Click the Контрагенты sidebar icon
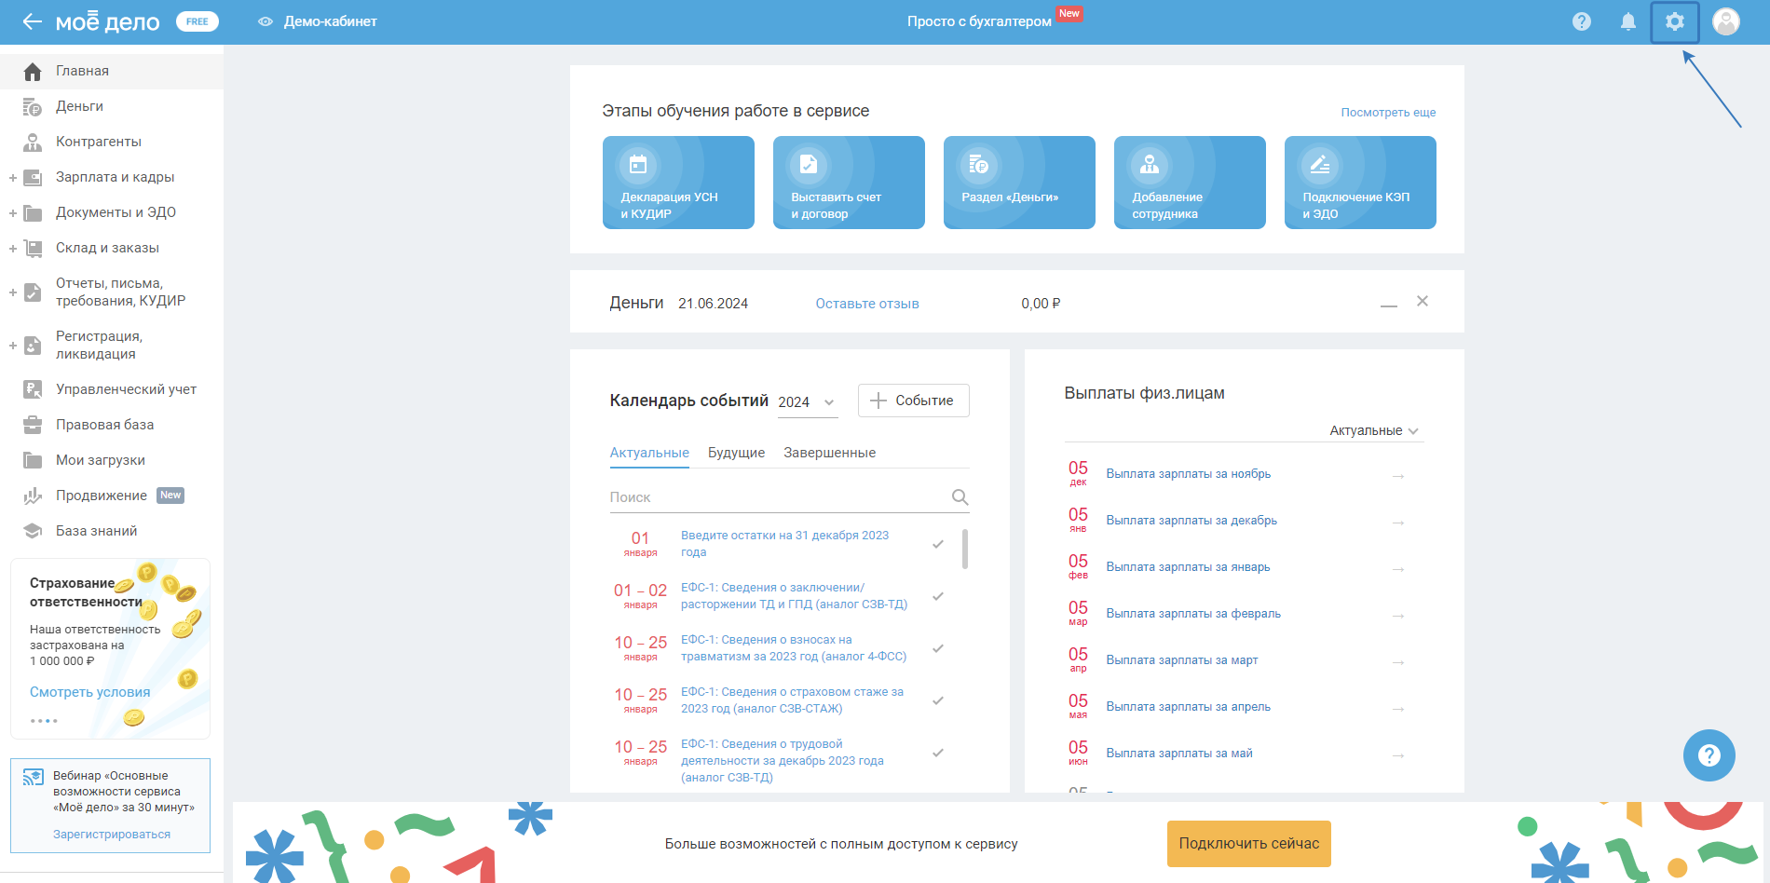This screenshot has height=883, width=1770. [33, 143]
